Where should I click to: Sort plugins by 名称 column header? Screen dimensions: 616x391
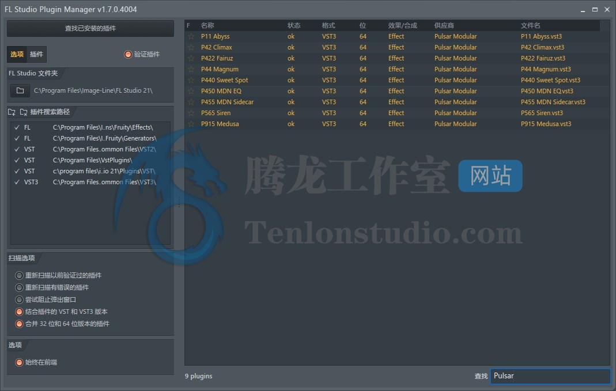[207, 25]
